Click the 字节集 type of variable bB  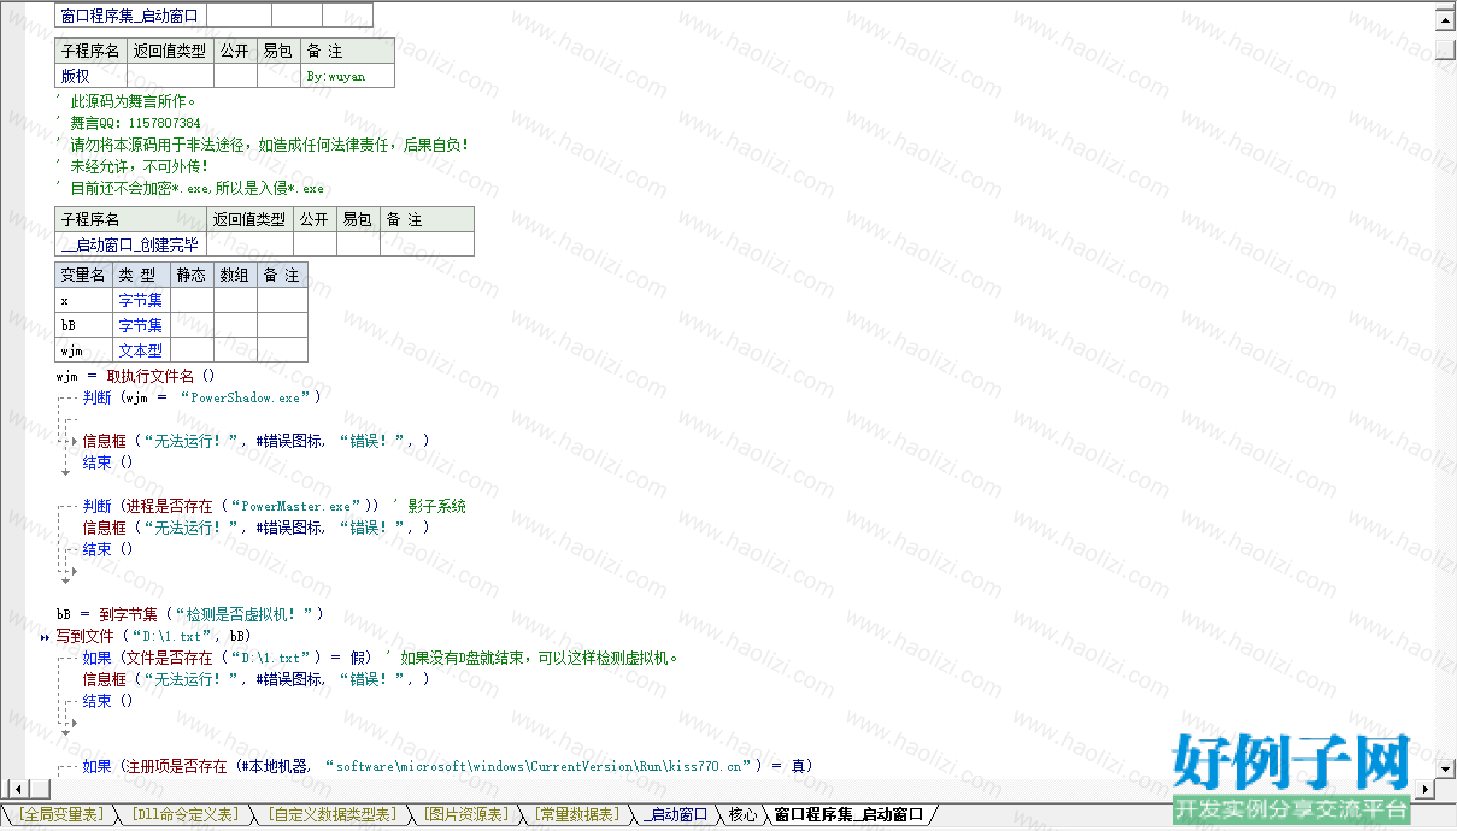pos(141,325)
